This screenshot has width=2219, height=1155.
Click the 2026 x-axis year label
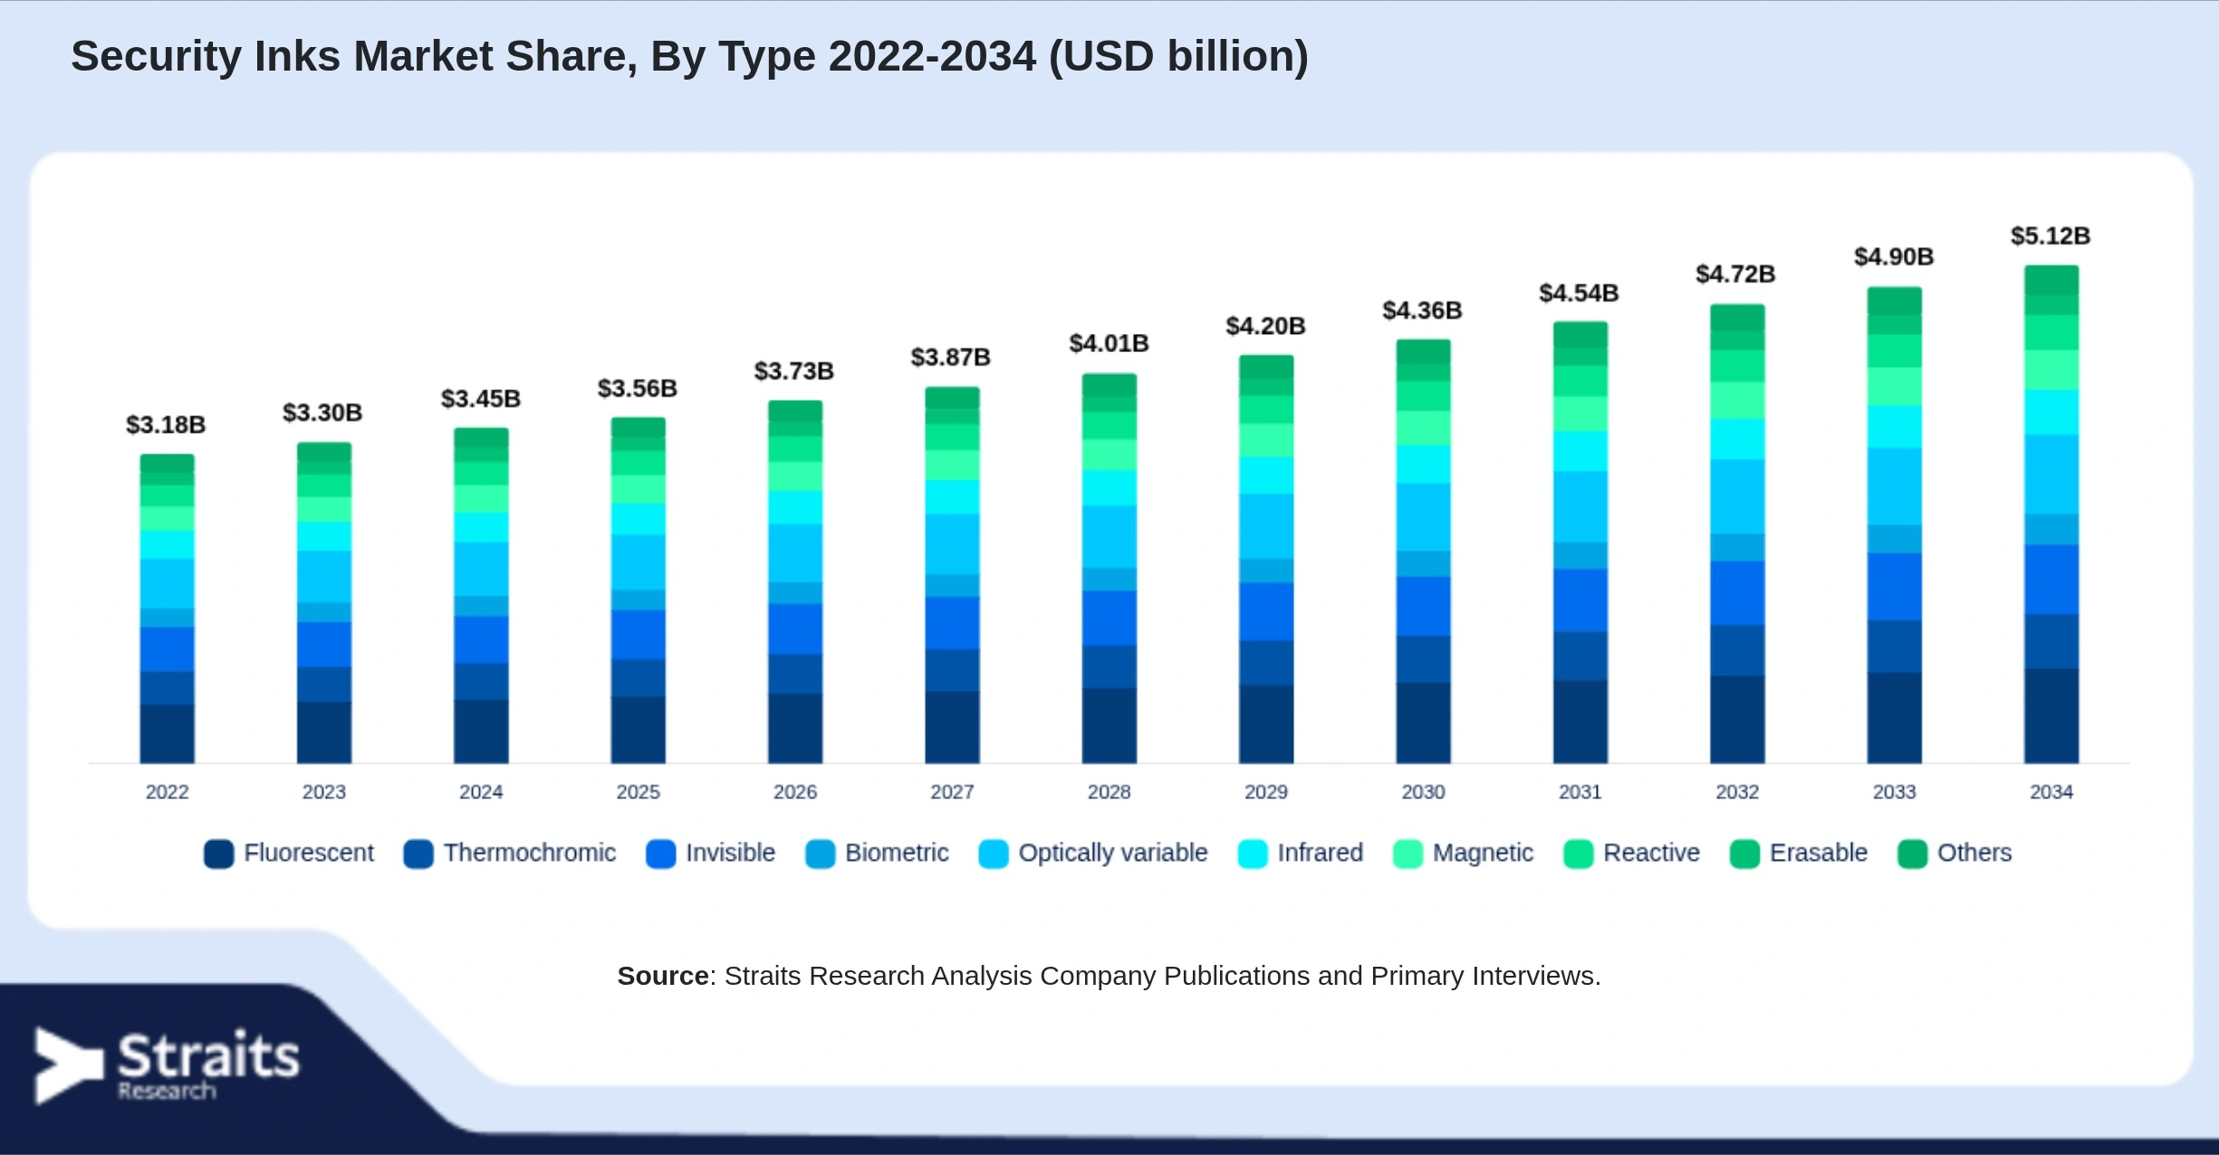795,792
